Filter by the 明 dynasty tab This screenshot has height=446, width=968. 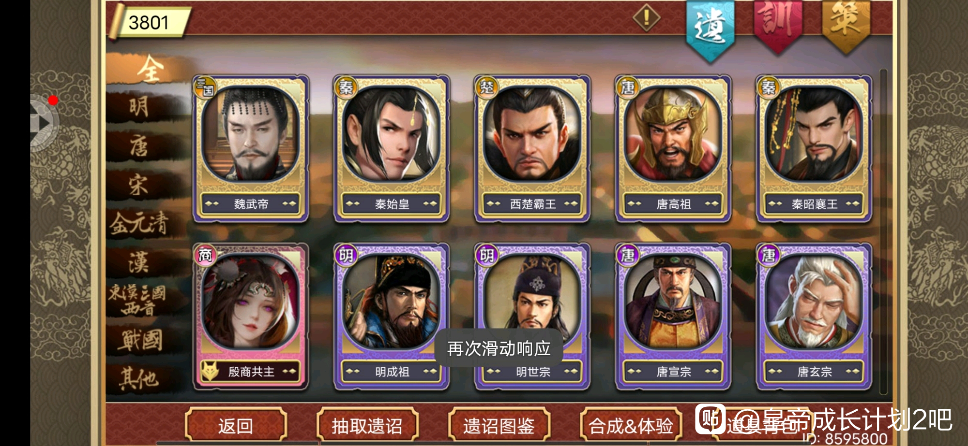pos(139,106)
